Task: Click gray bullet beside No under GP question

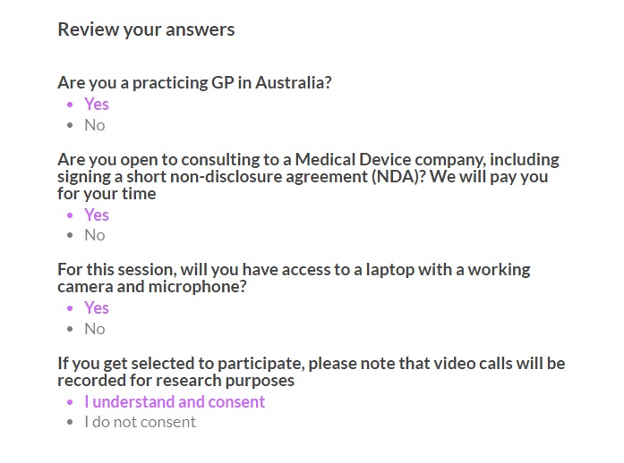Action: coord(71,125)
